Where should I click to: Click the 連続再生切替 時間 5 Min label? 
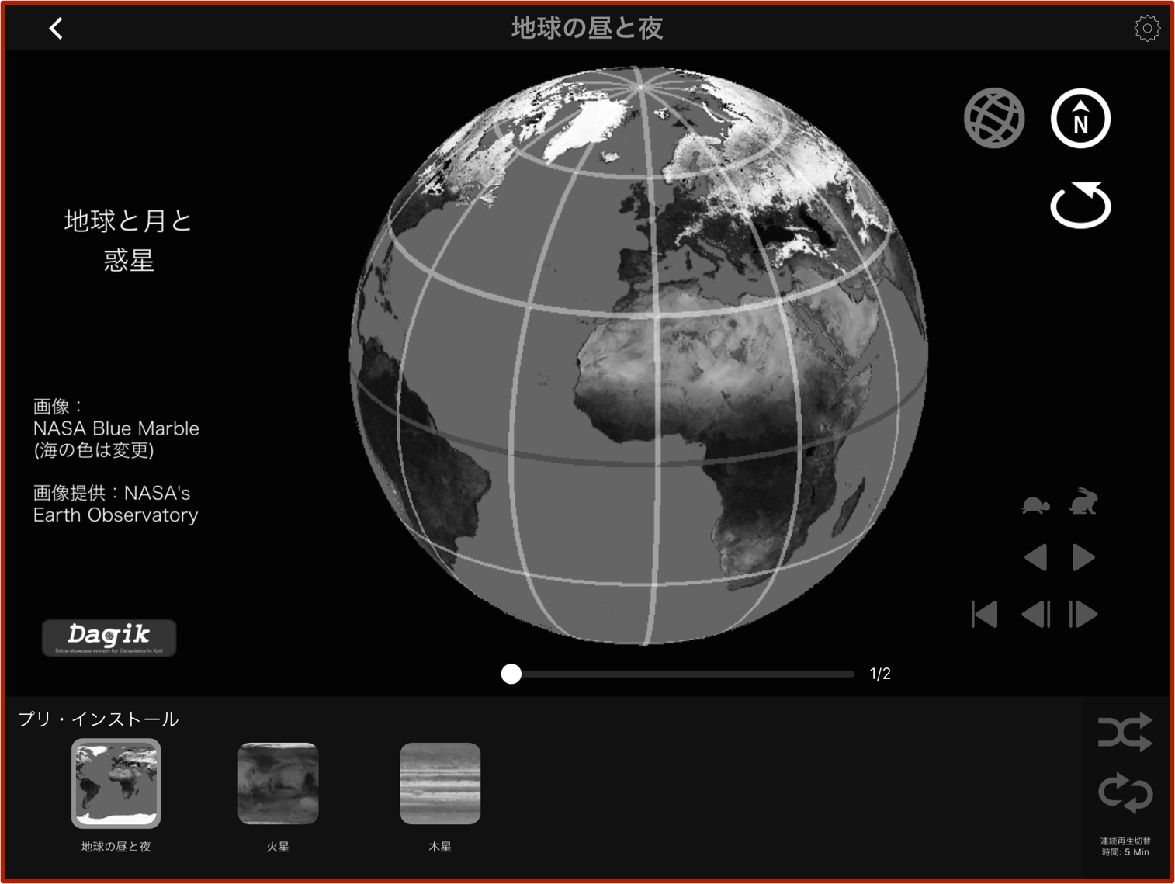(x=1125, y=847)
